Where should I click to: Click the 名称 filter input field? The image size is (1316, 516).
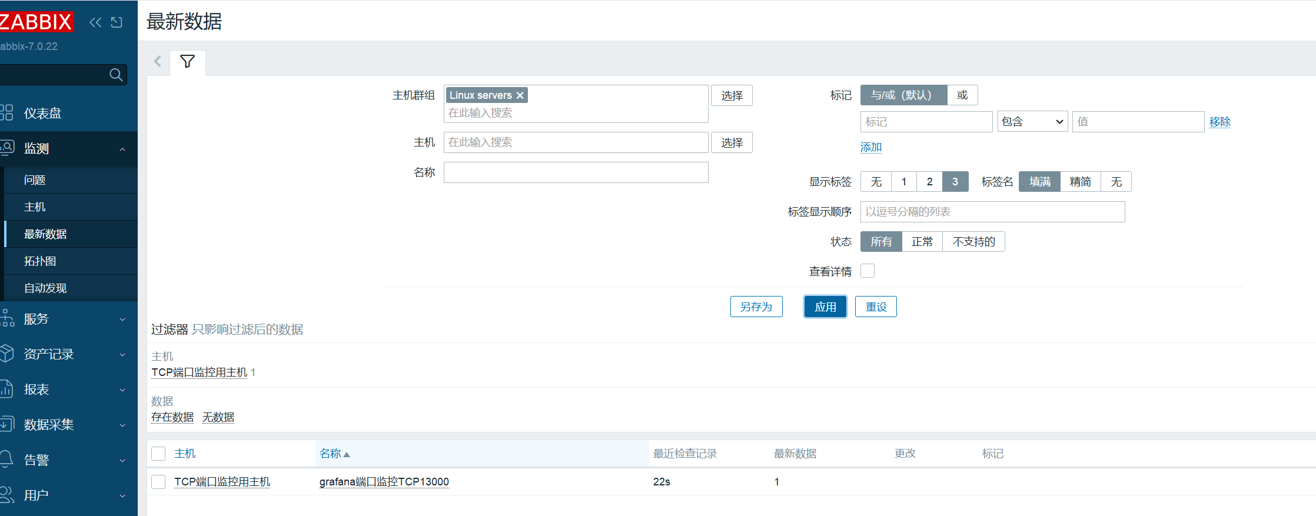click(575, 172)
